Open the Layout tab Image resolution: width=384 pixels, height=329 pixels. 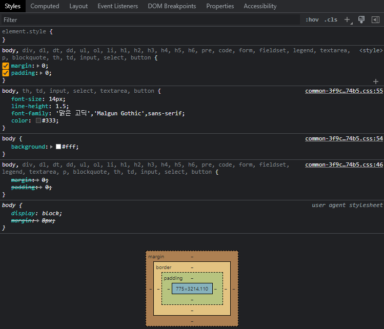click(x=78, y=6)
